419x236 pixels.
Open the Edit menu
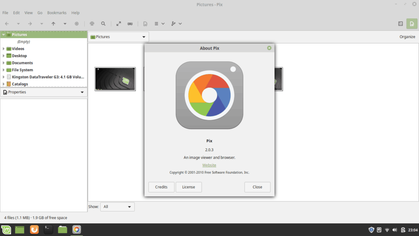coord(16,13)
